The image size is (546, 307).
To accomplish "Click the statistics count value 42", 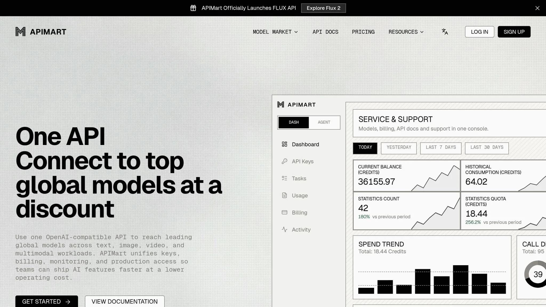I will coord(363,208).
